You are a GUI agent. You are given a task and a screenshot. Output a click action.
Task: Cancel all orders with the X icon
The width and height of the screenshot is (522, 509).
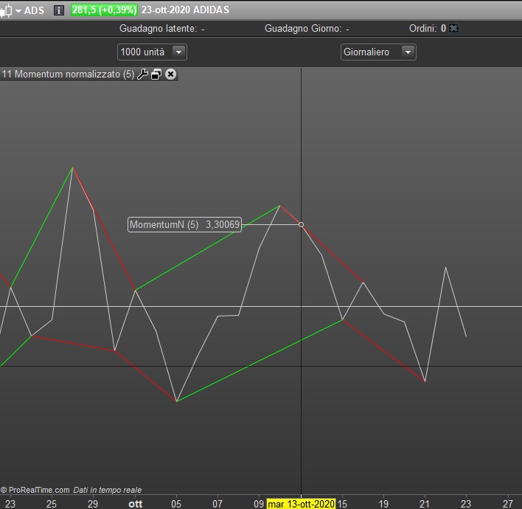coord(453,28)
